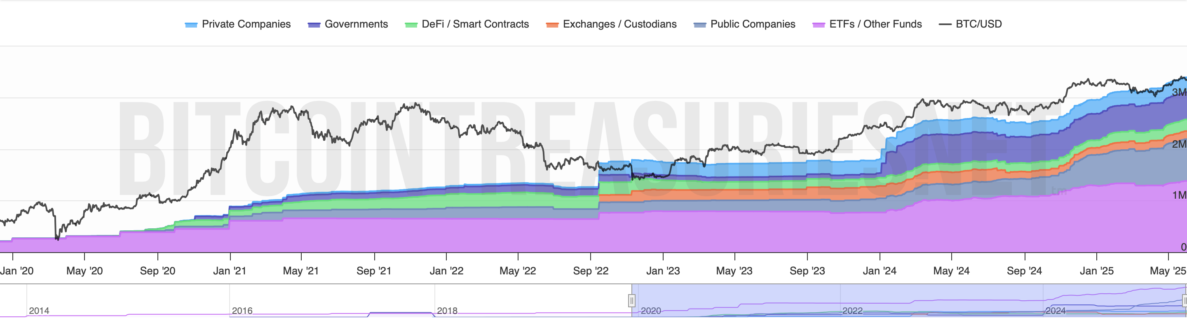Viewport: 1187px width, 318px height.
Task: Toggle the Private Companies series in legend
Action: coord(238,24)
